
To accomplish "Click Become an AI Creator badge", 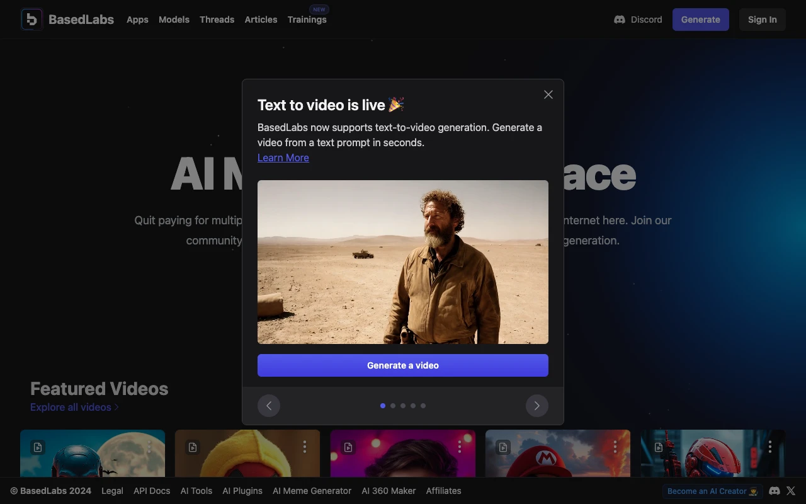I will (712, 491).
